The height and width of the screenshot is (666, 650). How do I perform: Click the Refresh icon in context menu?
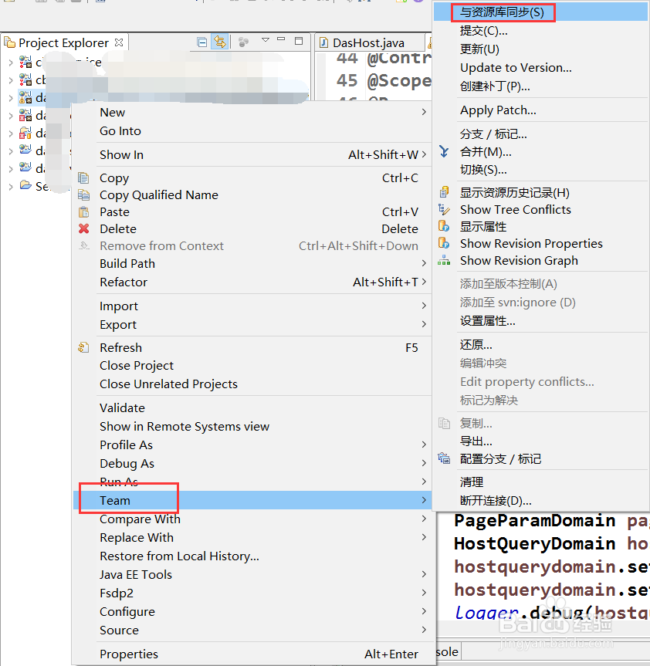(83, 347)
